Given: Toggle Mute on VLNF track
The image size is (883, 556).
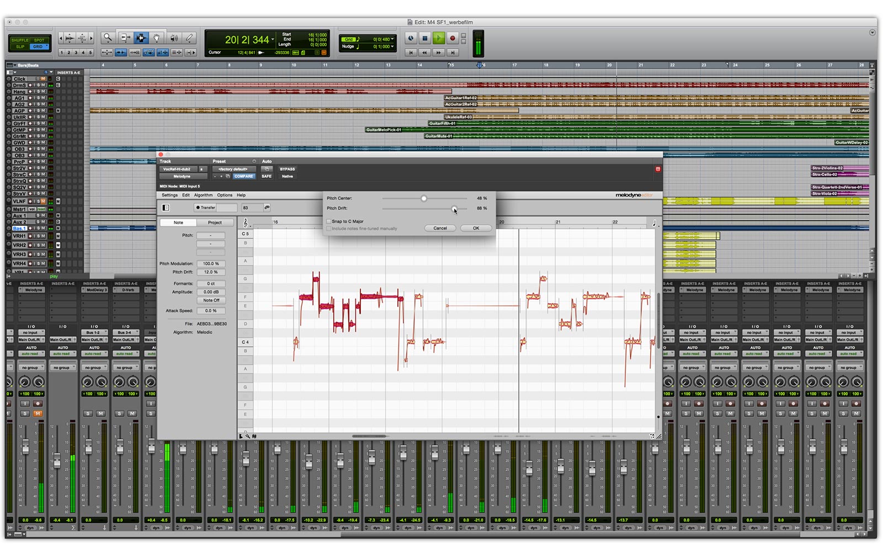Looking at the screenshot, I should point(42,201).
